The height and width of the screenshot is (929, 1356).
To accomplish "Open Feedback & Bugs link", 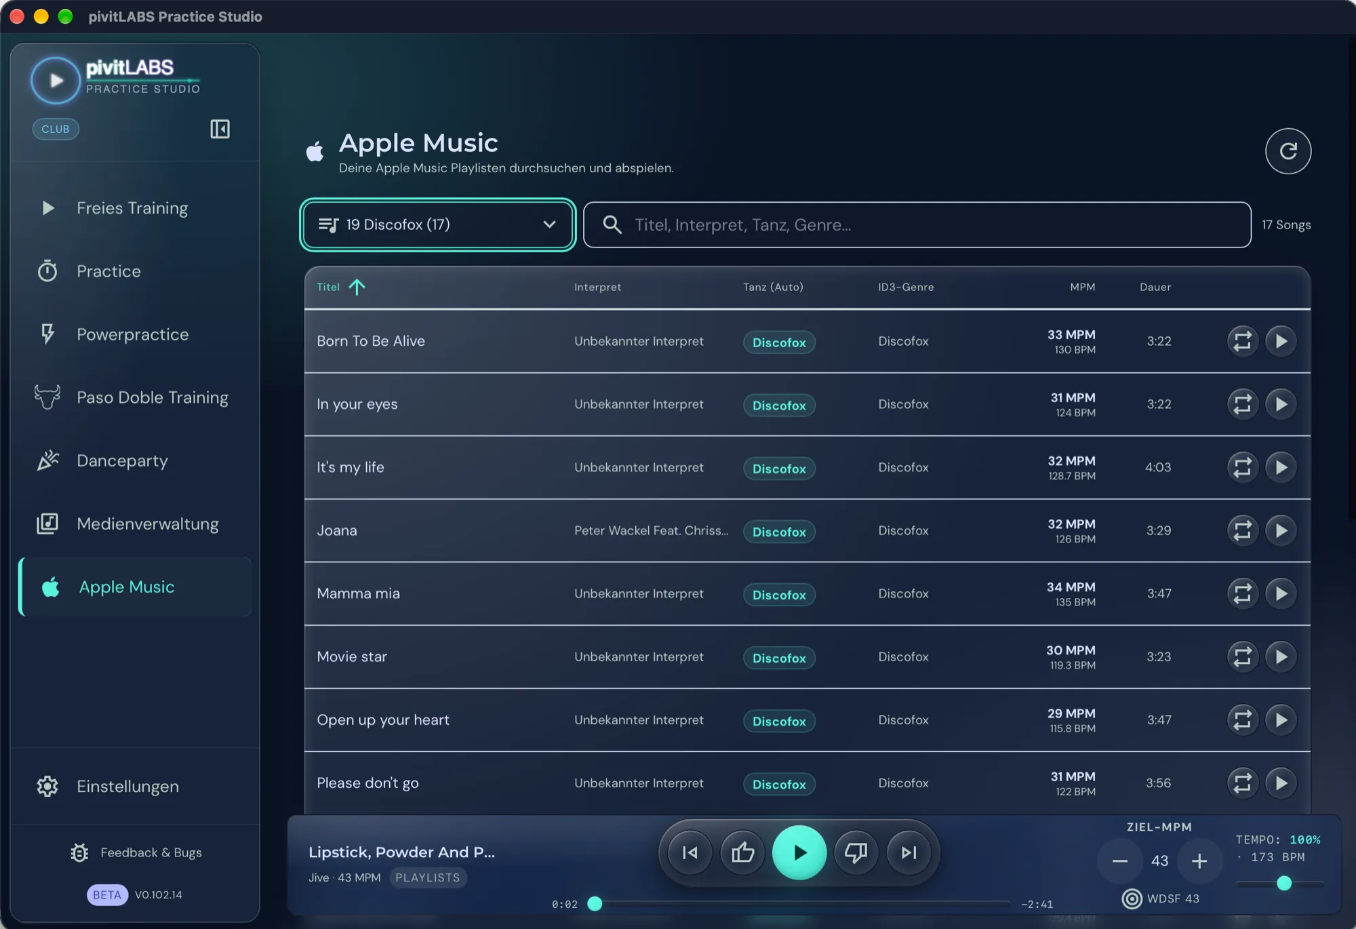I will tap(136, 852).
